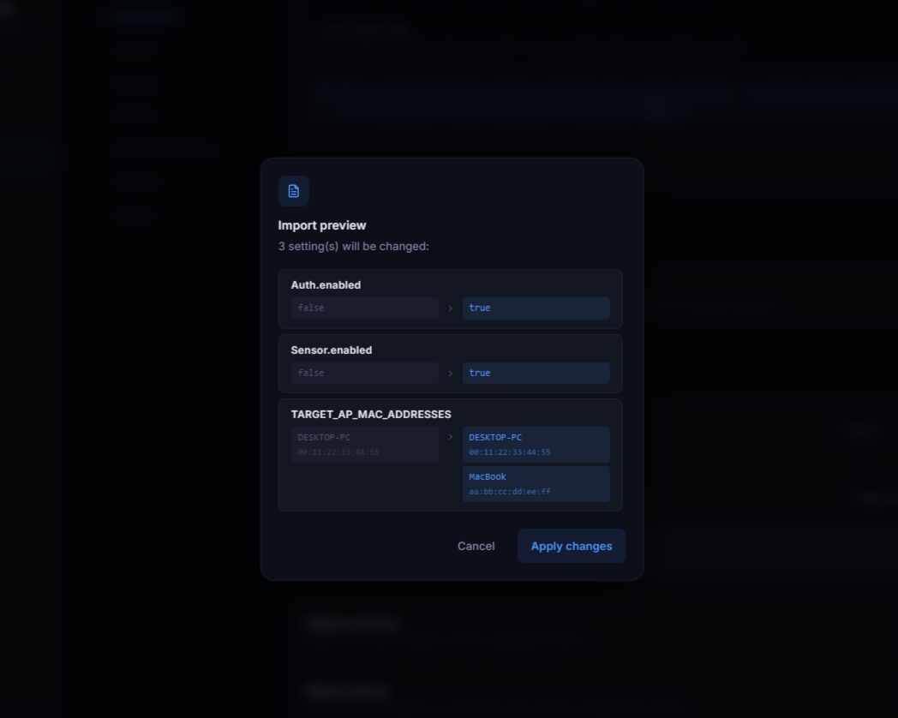Click the Import preview heading
Screen dimensions: 898x718
[322, 225]
